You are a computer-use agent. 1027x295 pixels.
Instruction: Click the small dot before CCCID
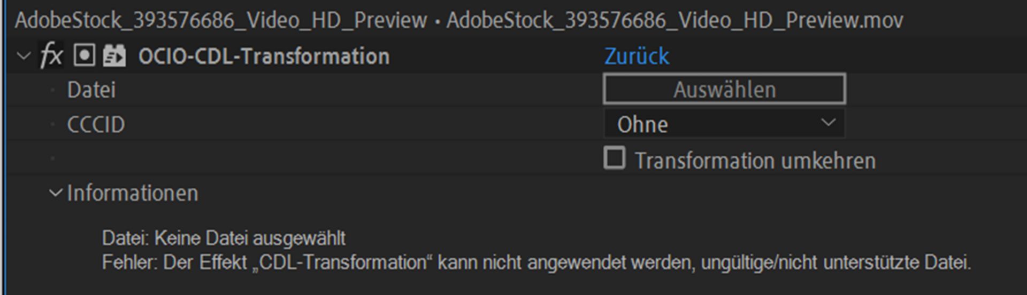tap(52, 124)
